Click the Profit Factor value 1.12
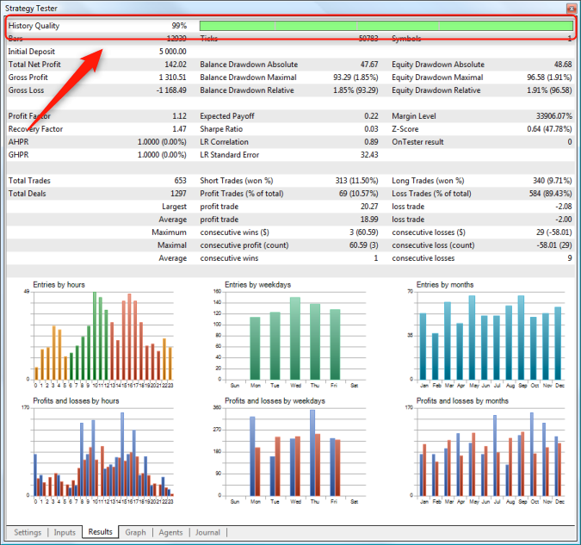The height and width of the screenshot is (545, 581). (179, 116)
